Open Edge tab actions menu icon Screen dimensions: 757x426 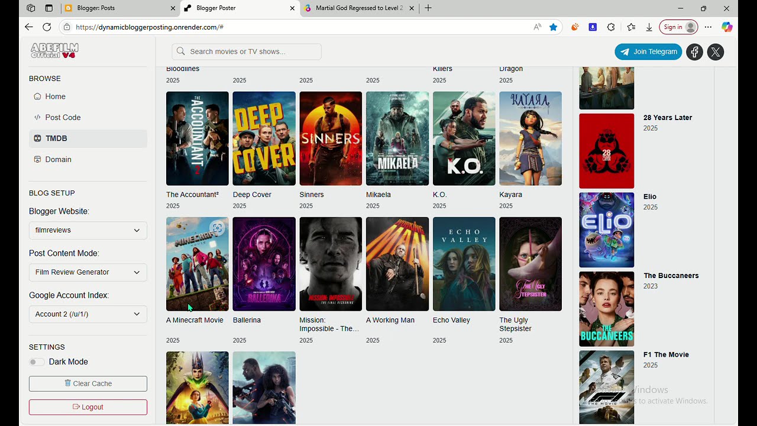coord(48,8)
